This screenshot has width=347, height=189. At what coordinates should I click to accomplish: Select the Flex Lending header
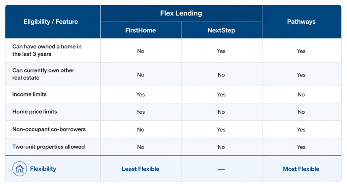[181, 13]
